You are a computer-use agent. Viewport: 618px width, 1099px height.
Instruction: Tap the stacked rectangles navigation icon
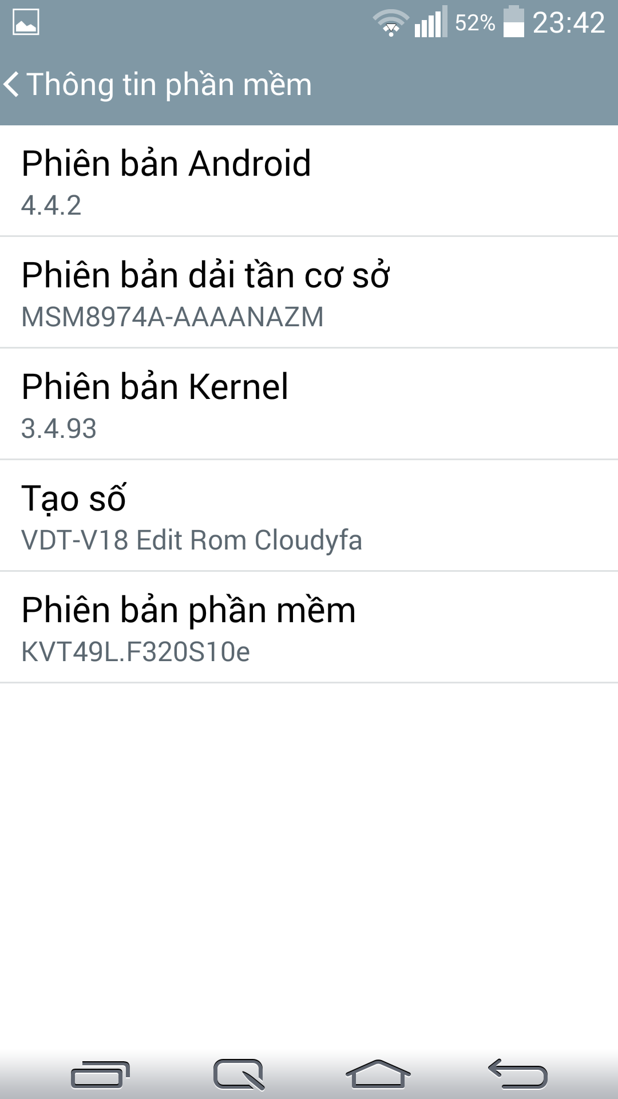[100, 1074]
